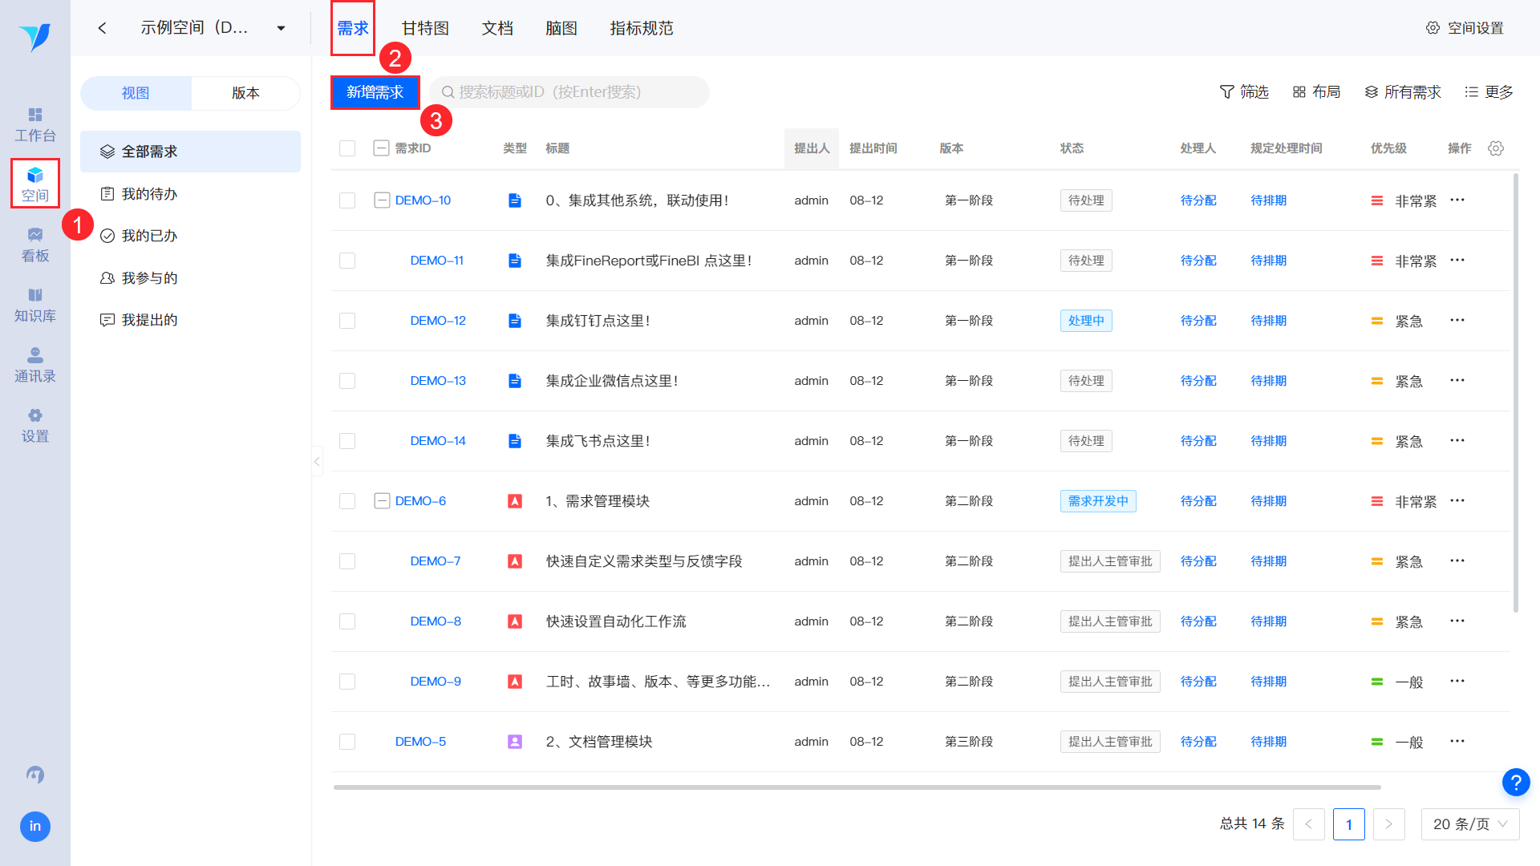Open the 20 条/页 page size dropdown
The height and width of the screenshot is (866, 1540).
[1469, 824]
